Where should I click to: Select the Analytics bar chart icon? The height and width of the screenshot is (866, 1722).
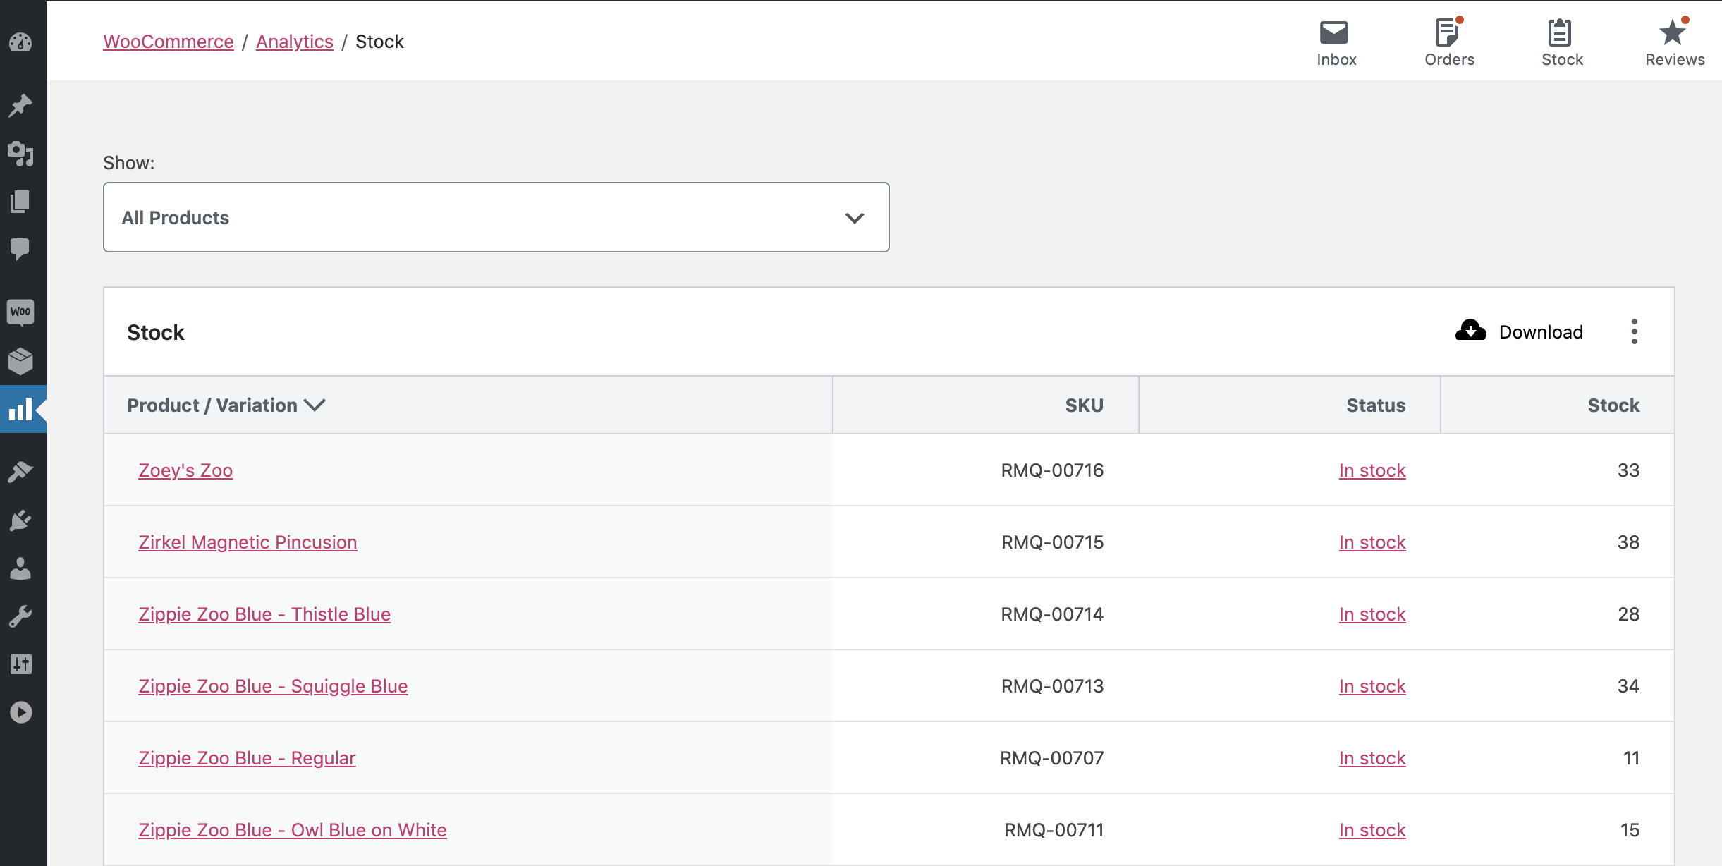click(x=20, y=409)
